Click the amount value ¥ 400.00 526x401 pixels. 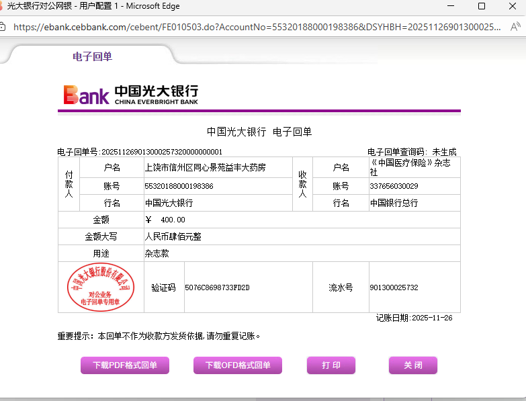coord(165,220)
